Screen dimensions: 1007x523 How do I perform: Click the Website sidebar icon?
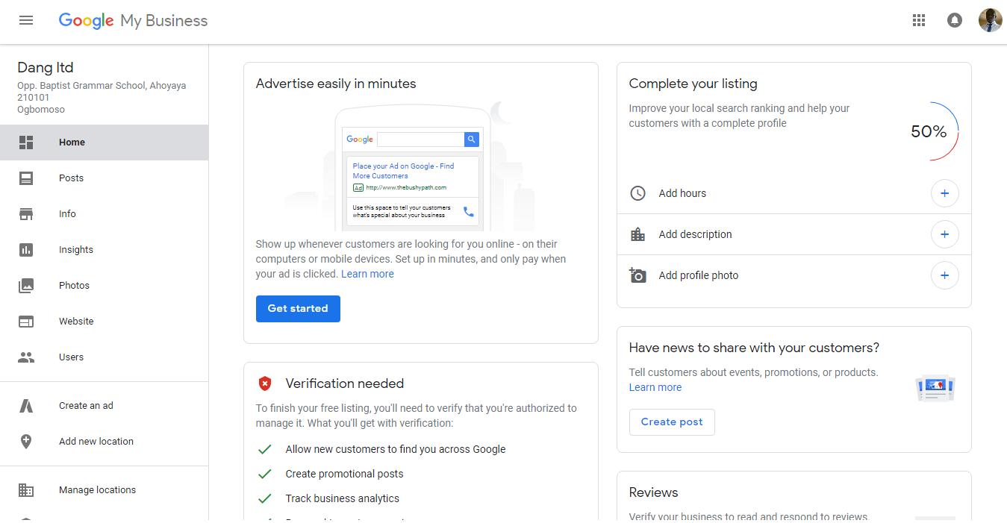[x=26, y=322]
